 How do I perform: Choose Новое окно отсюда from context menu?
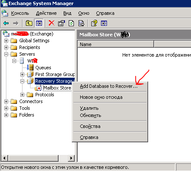tap(110, 97)
